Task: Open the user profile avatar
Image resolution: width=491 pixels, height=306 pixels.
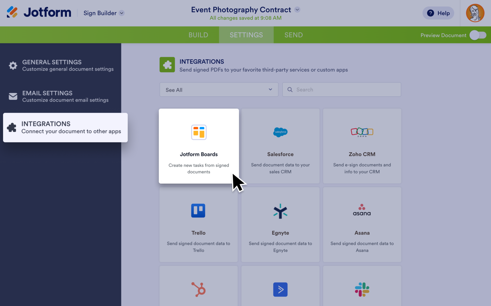Action: tap(475, 13)
